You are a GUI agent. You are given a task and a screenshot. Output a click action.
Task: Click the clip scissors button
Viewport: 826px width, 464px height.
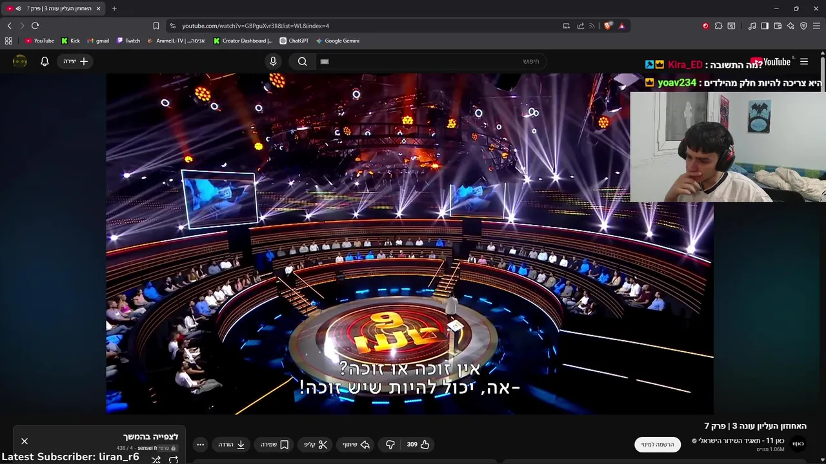pos(316,444)
